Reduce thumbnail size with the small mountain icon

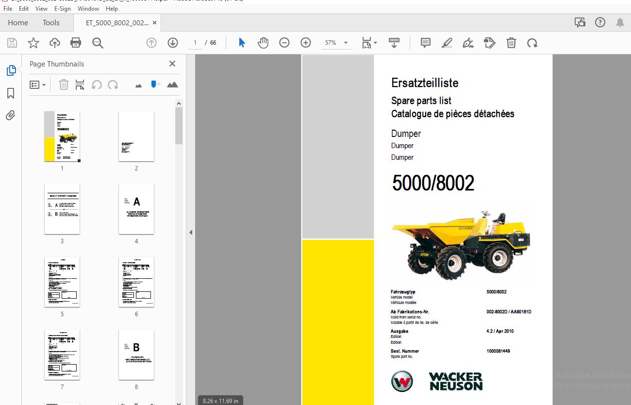[139, 85]
